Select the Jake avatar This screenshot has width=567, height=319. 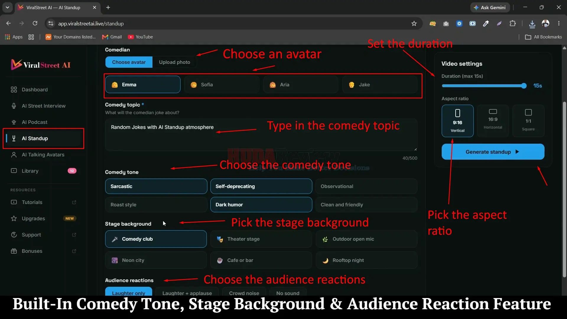(380, 85)
